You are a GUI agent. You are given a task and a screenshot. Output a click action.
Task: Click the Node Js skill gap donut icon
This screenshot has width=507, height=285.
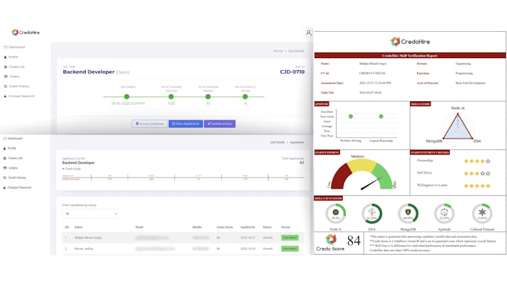(x=335, y=213)
